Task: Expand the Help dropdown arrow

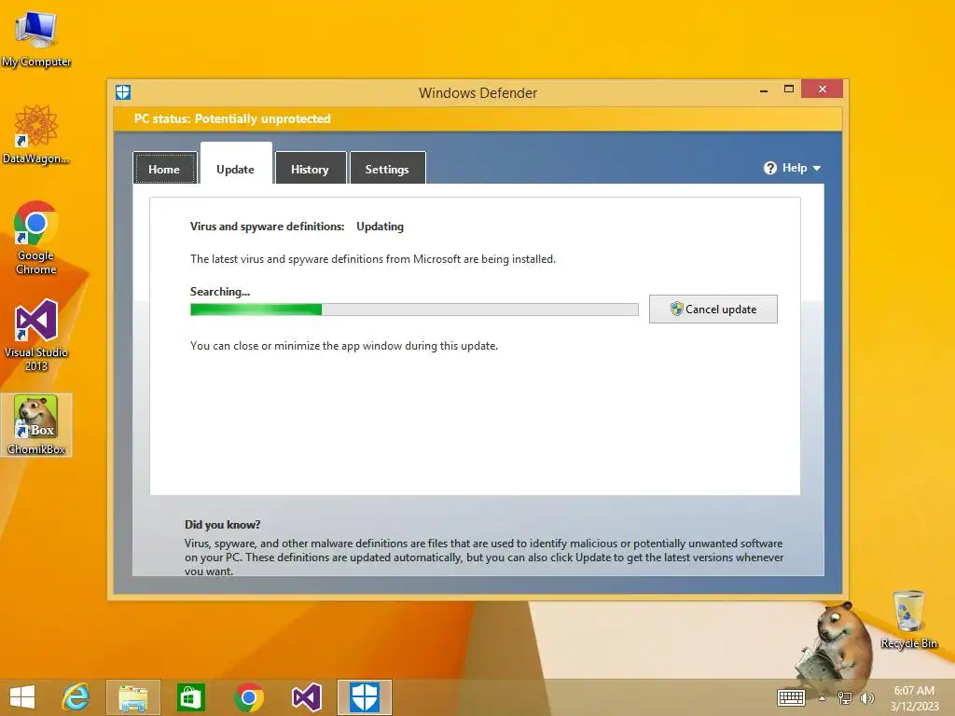Action: (x=817, y=168)
